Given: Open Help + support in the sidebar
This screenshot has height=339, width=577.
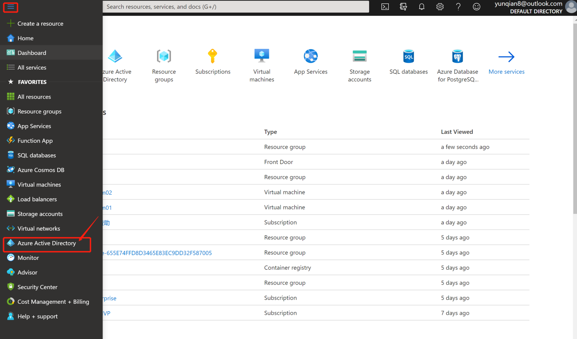Looking at the screenshot, I should point(51,316).
